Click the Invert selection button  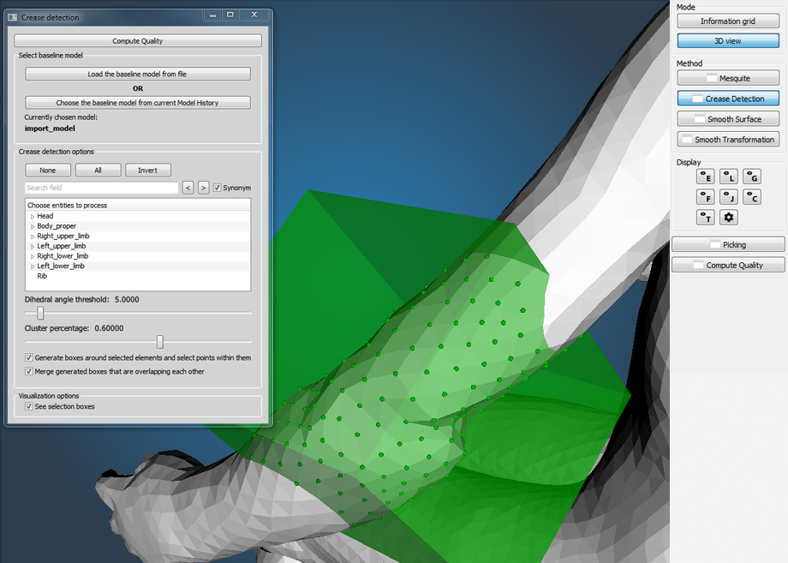147,171
